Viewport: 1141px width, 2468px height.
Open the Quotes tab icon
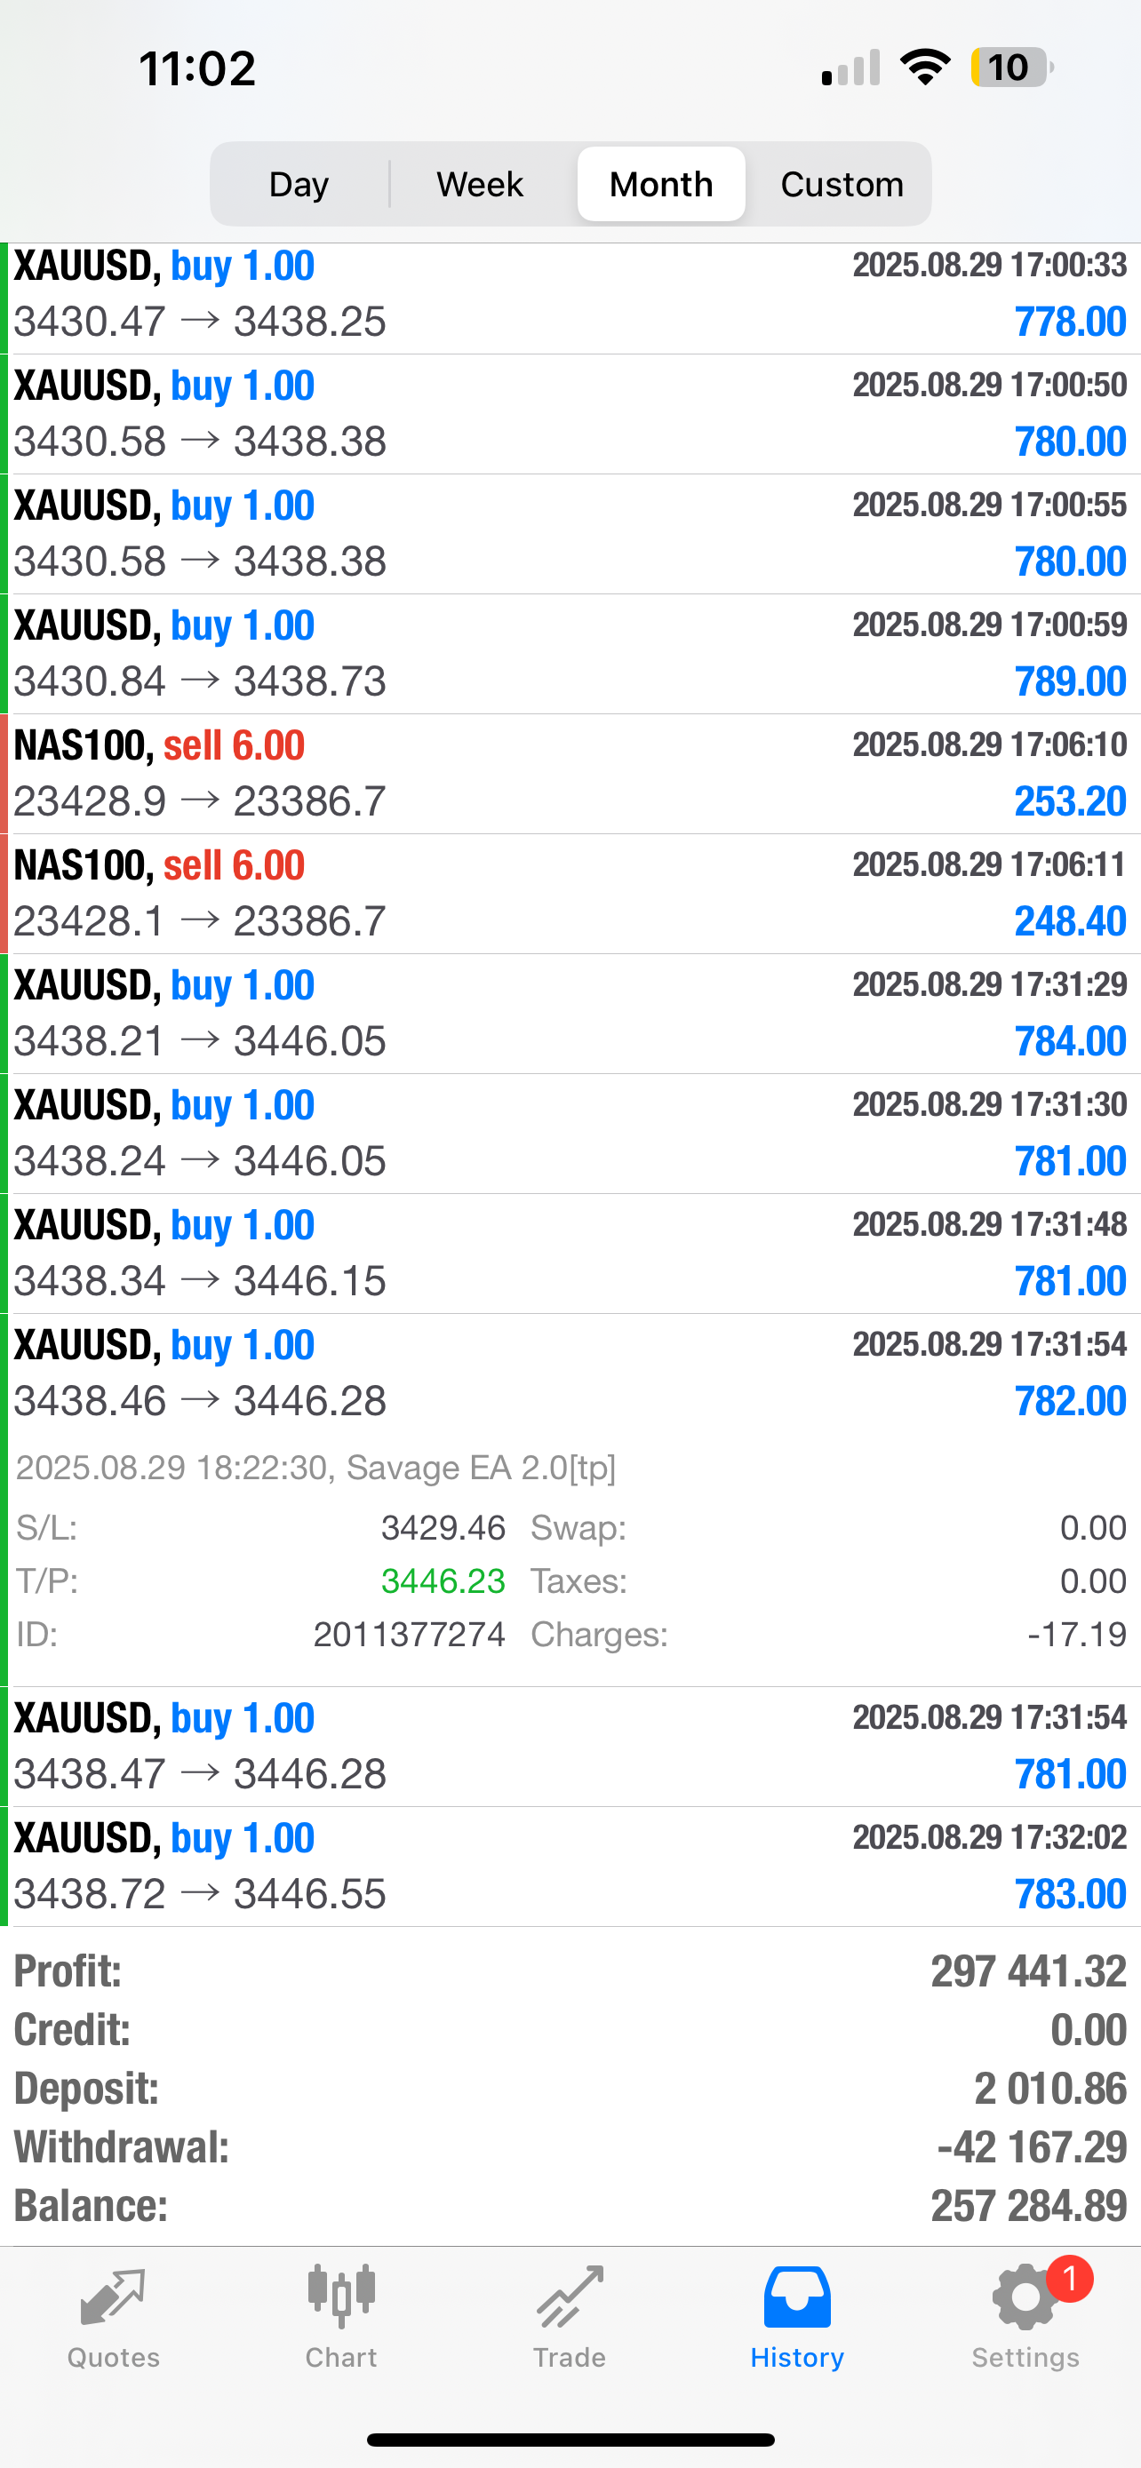[x=113, y=2297]
